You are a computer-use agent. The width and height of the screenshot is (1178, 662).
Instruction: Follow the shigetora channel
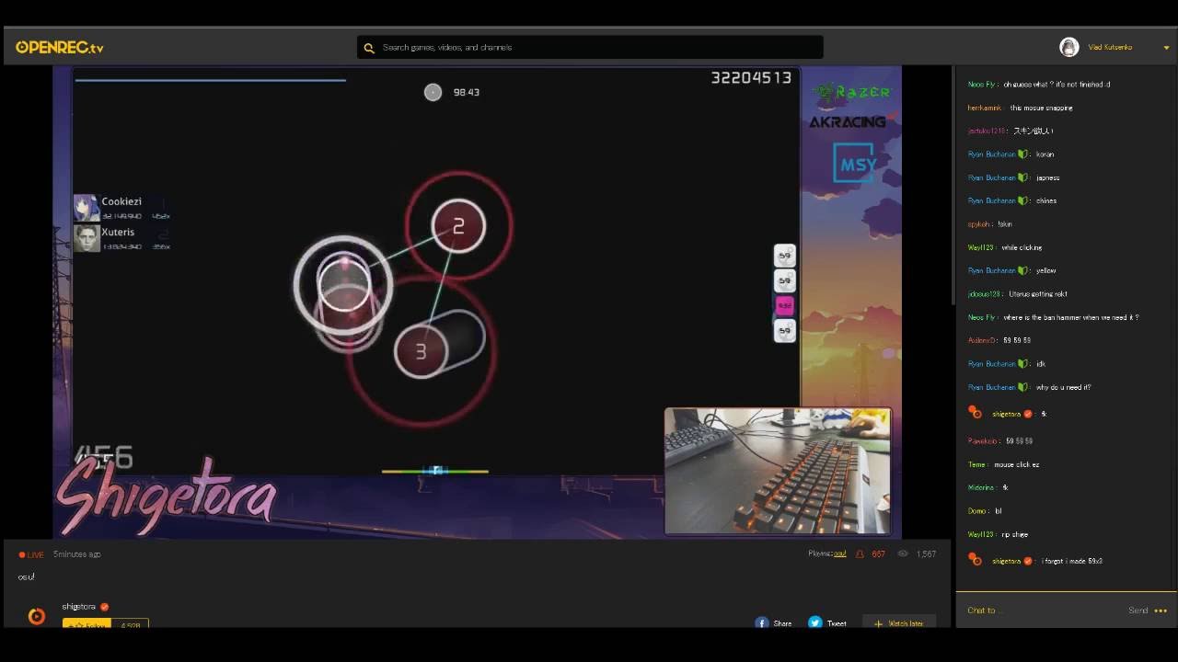point(87,625)
